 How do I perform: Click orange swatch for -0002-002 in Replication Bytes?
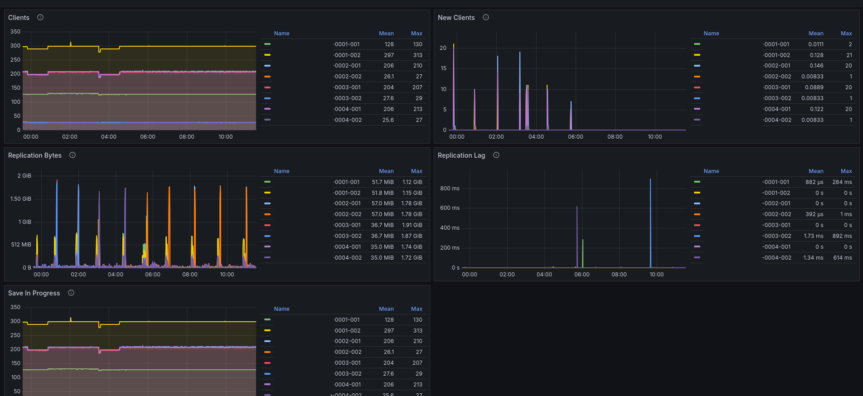click(267, 214)
